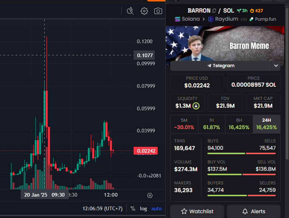Select the 6H stats tab
Screen dimensions: 289x218
239,124
